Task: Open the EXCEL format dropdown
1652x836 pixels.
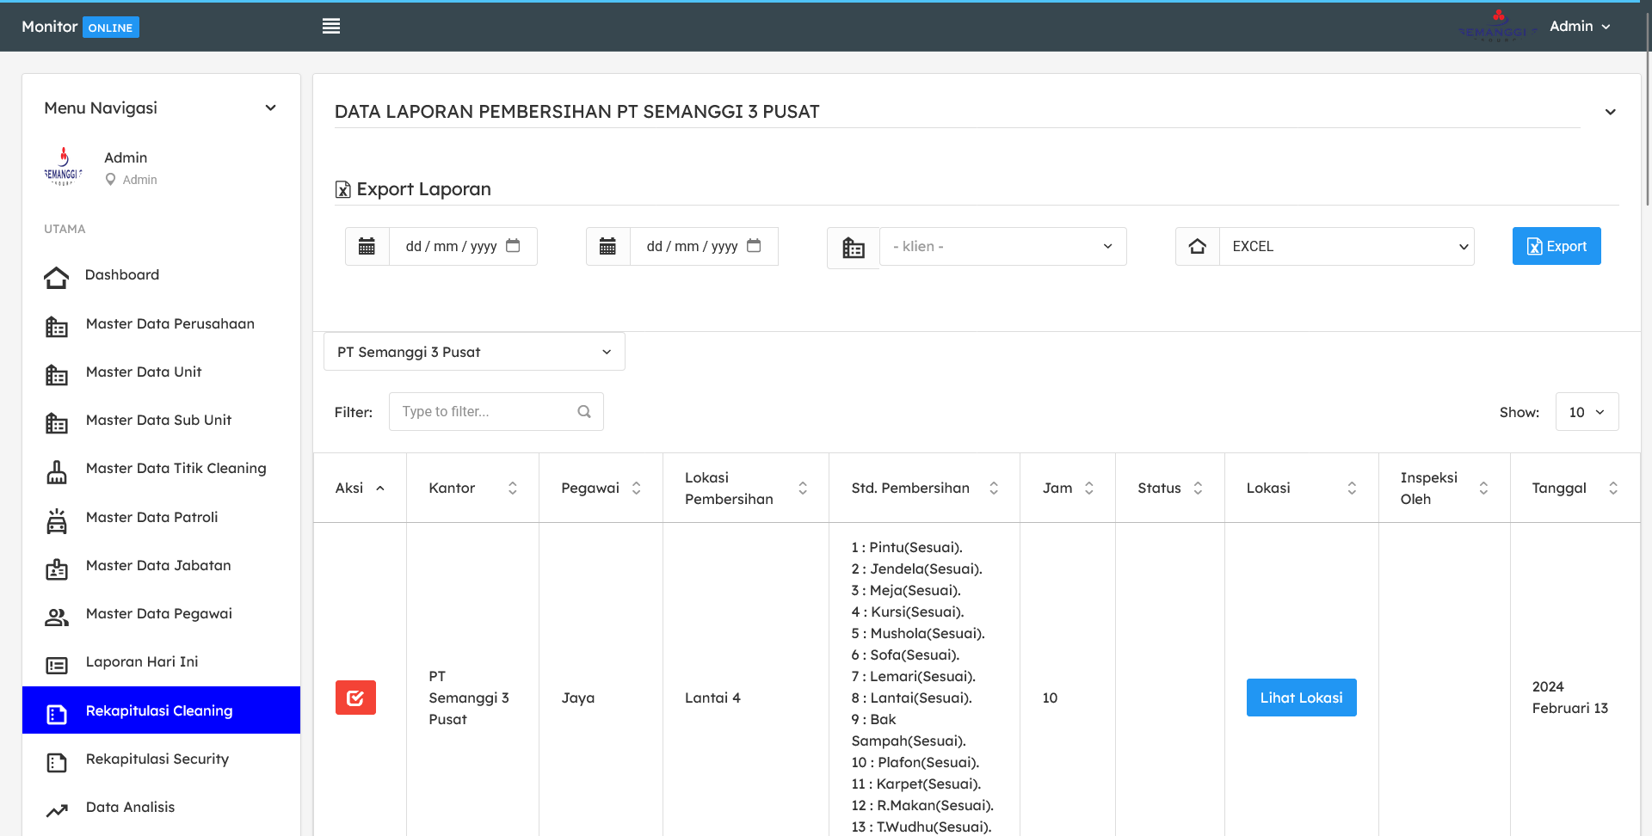Action: (x=1347, y=247)
